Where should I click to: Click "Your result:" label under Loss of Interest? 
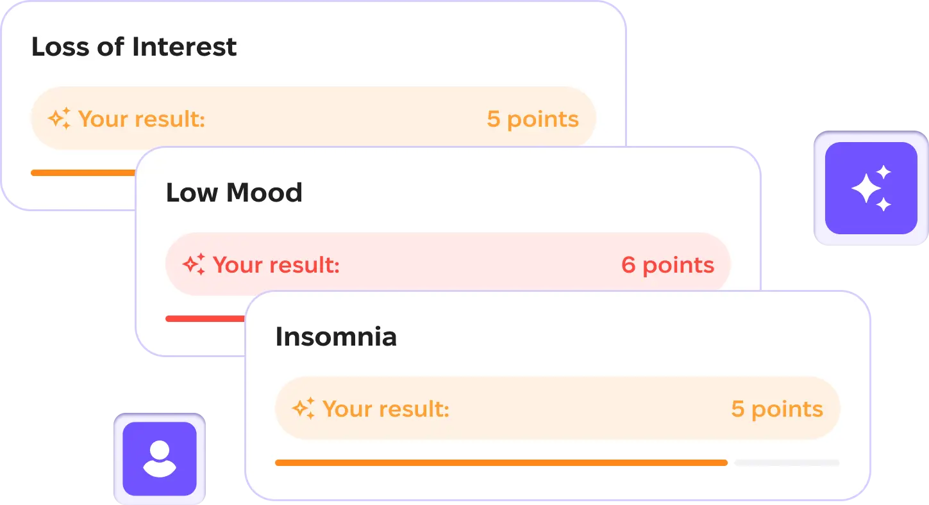[142, 119]
